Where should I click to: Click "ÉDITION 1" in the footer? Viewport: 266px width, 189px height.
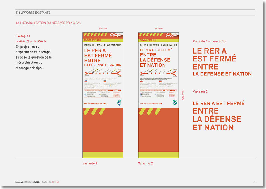click(56, 182)
